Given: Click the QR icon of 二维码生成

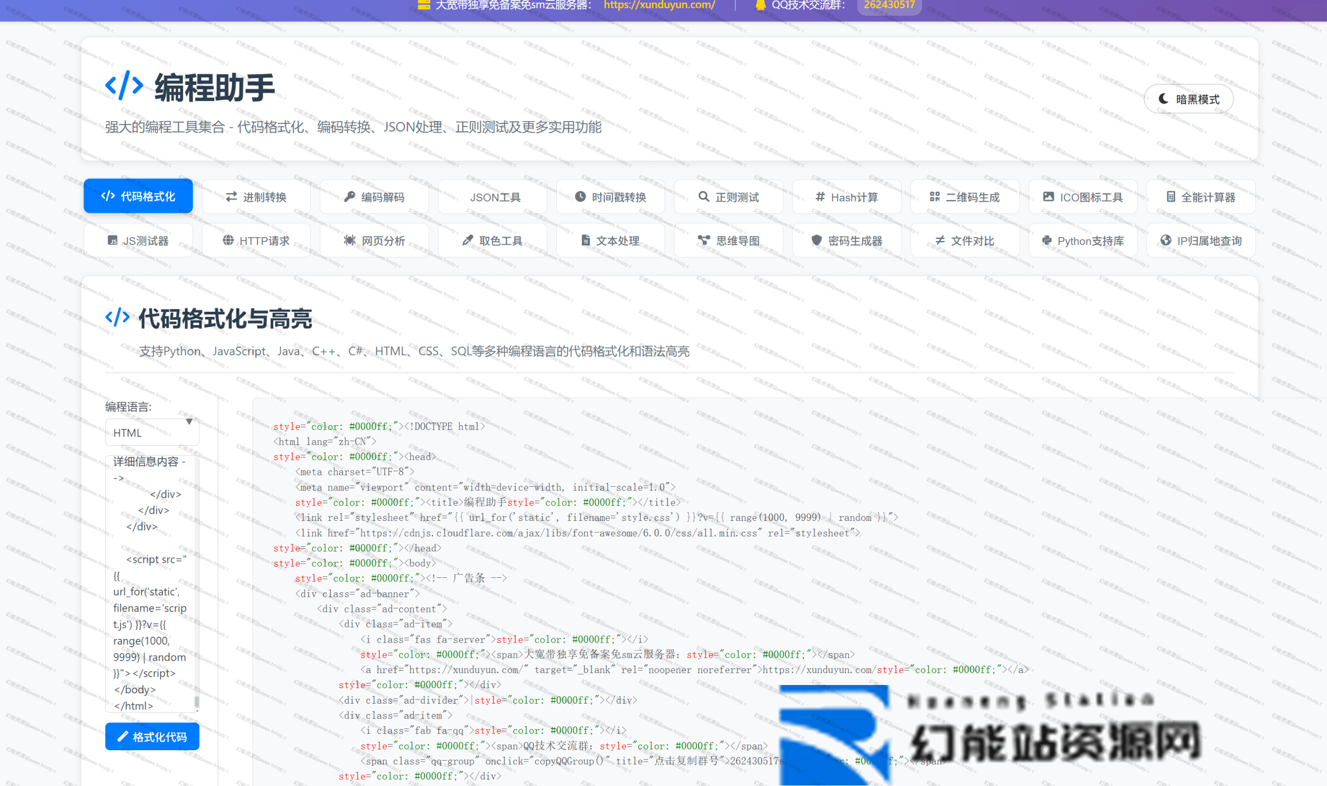Looking at the screenshot, I should [x=935, y=197].
